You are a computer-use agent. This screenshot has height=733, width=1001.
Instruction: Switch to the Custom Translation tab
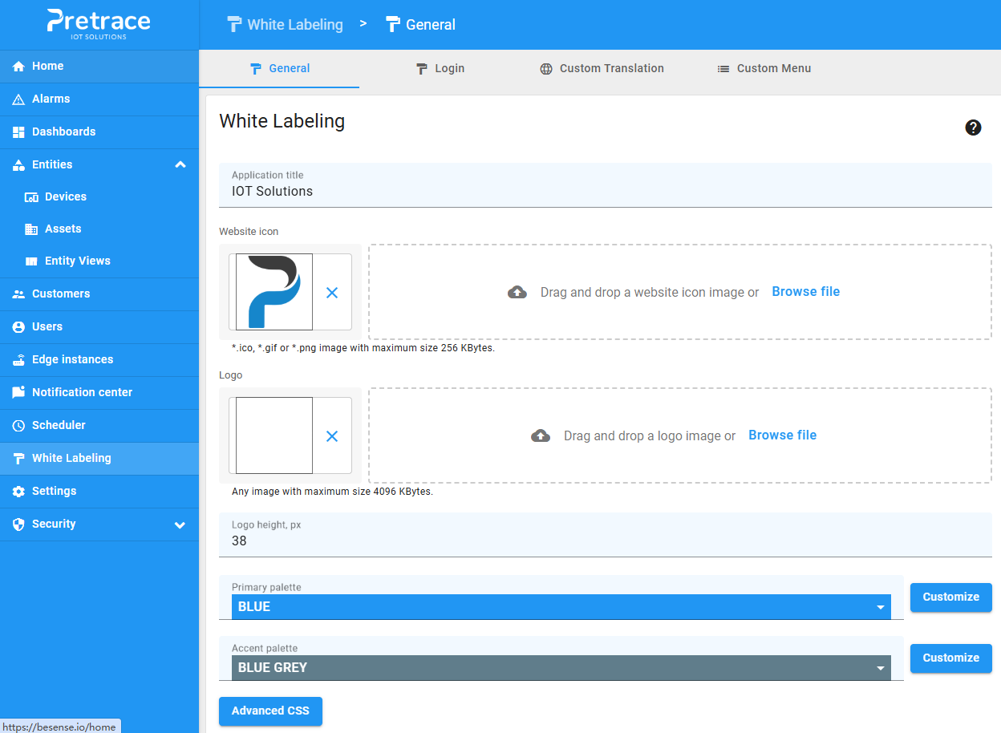click(602, 69)
